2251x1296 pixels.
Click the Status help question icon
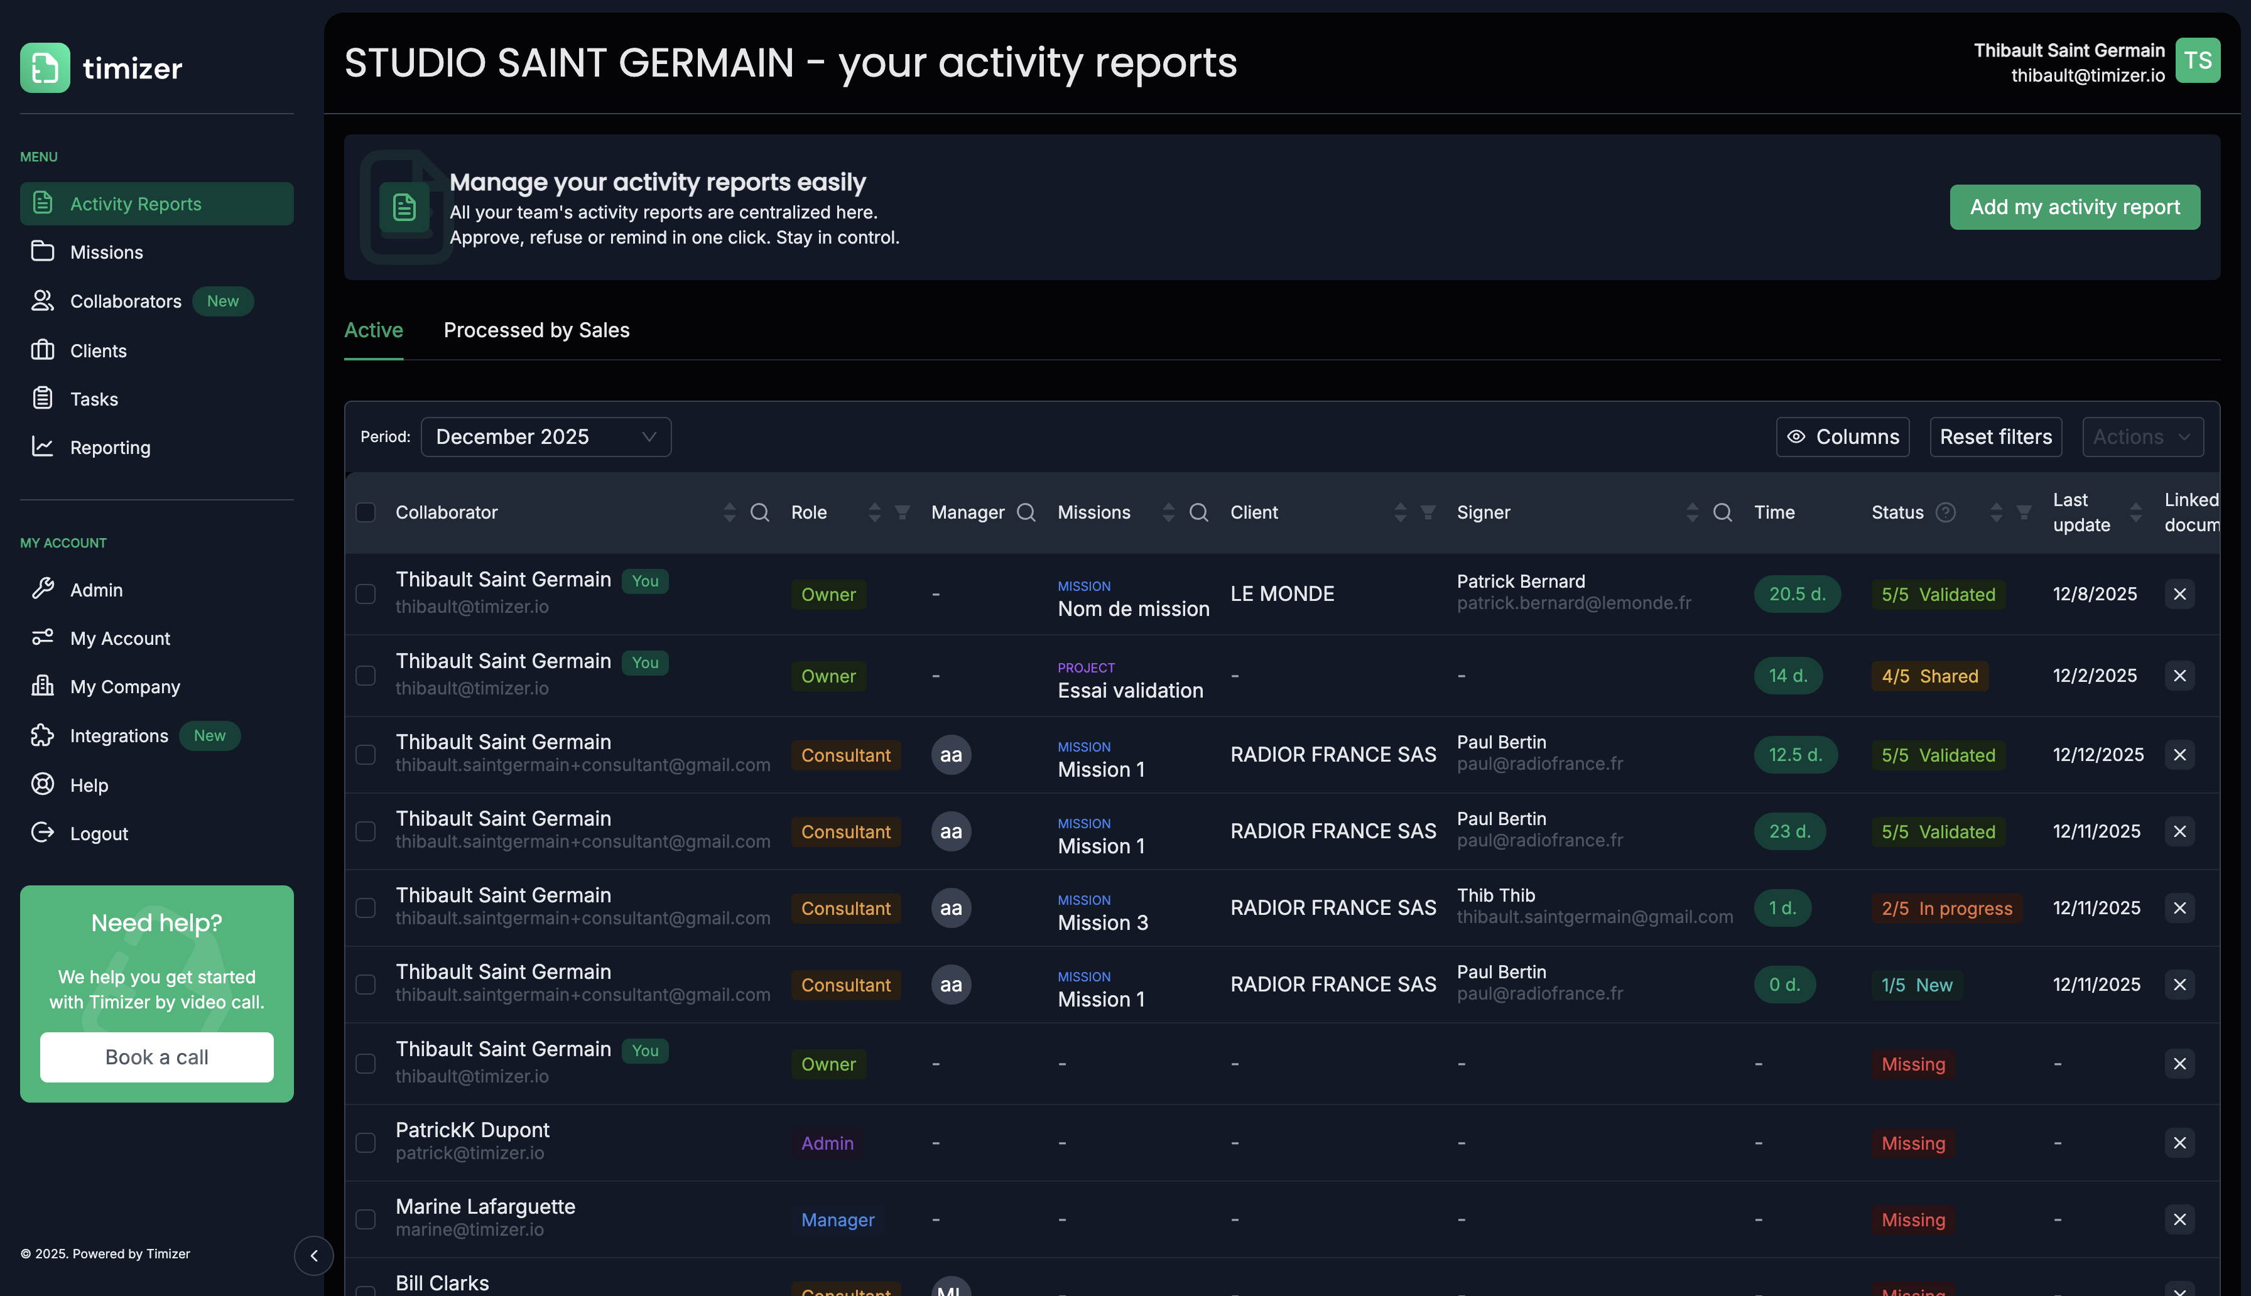click(1946, 512)
